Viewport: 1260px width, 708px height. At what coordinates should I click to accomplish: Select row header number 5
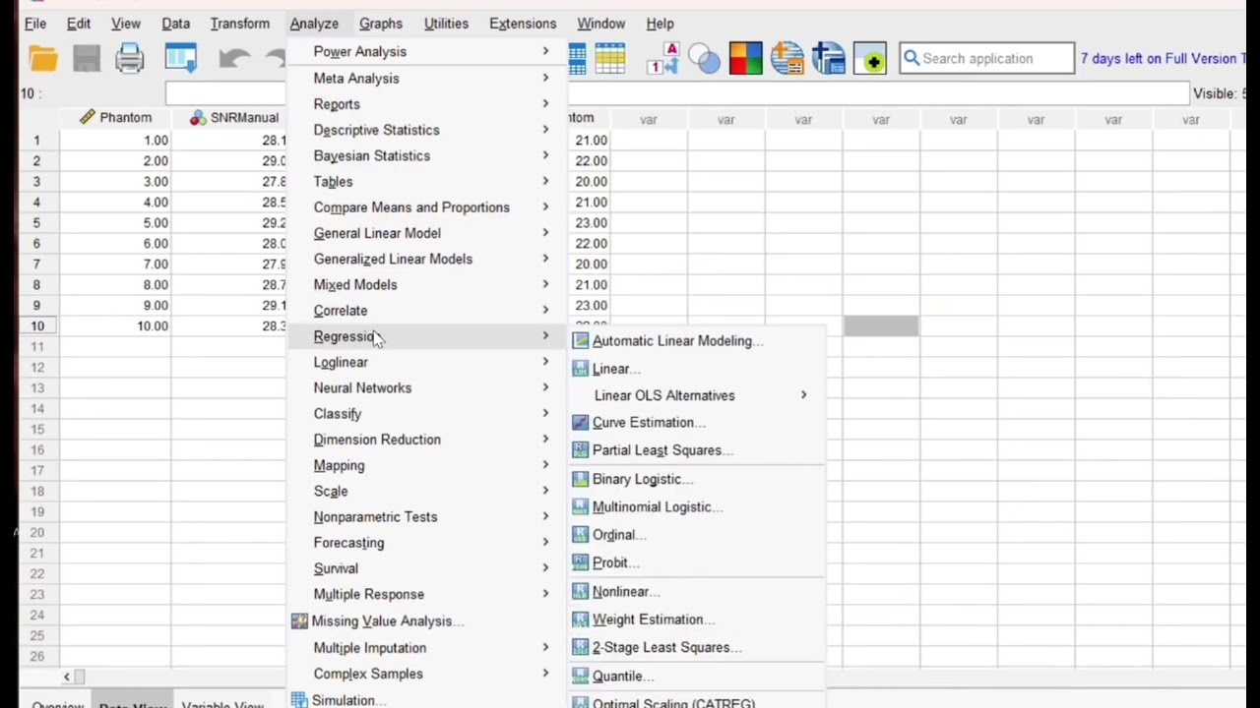(x=37, y=223)
